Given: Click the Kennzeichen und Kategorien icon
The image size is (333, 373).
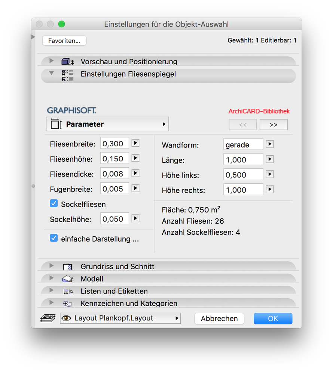Looking at the screenshot, I should (x=68, y=304).
